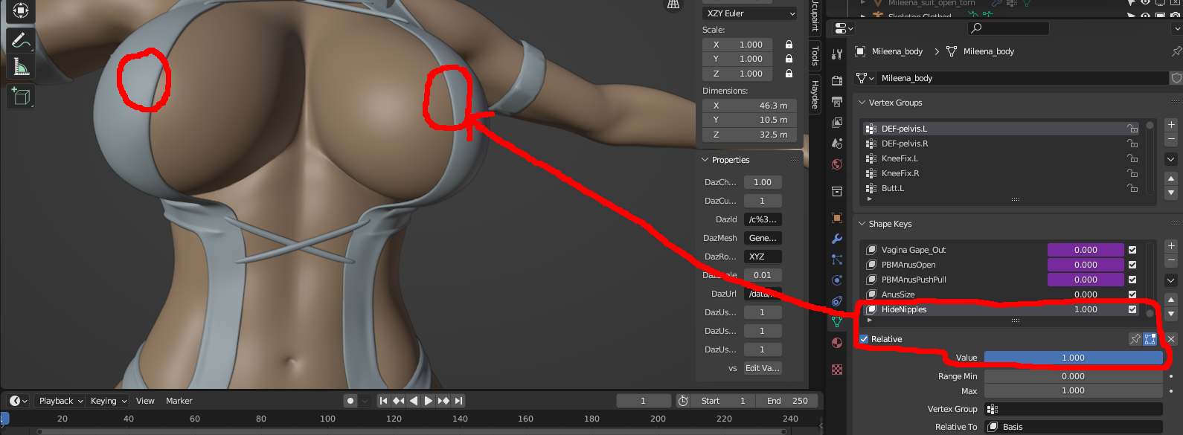Open shape key specials dropdown menu
Image resolution: width=1183 pixels, height=435 pixels.
coord(1171,280)
